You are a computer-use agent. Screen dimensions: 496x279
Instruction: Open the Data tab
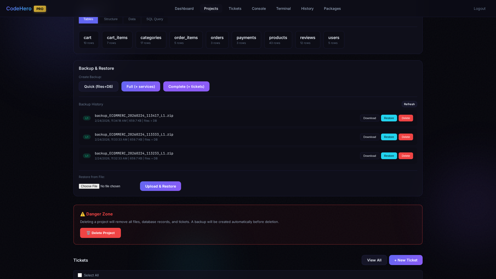[132, 19]
